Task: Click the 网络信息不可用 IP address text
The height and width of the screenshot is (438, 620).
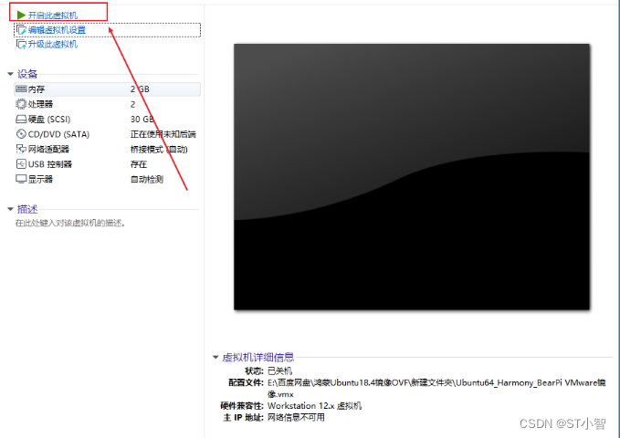Action: pyautogui.click(x=296, y=417)
